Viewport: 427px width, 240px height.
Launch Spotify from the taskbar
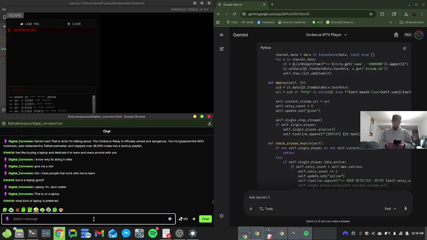point(153,233)
